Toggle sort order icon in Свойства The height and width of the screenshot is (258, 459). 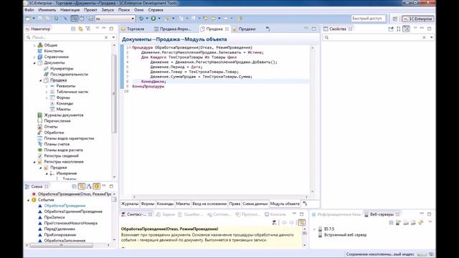[x=399, y=29]
